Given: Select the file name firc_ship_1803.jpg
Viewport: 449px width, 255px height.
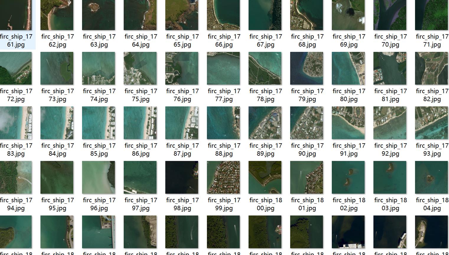Looking at the screenshot, I should (390, 204).
